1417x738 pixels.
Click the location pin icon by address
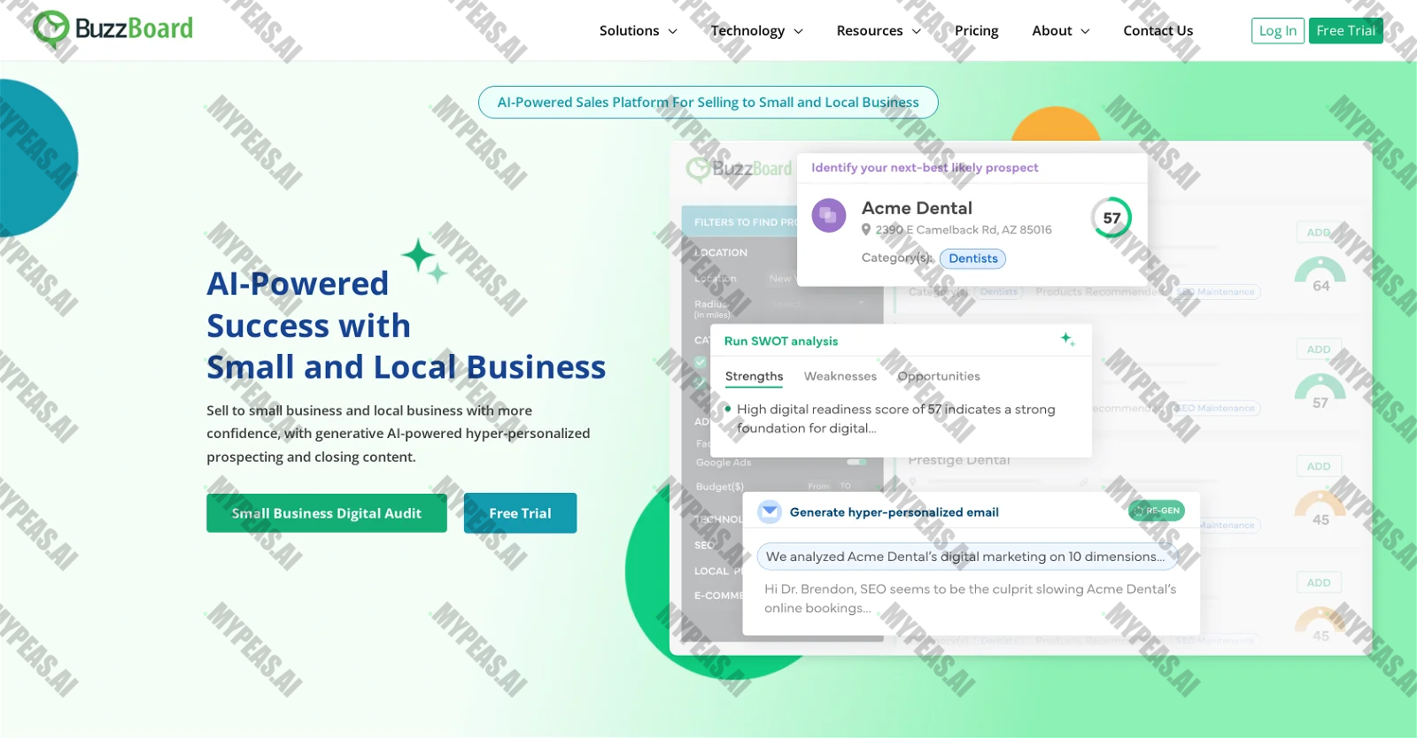click(x=866, y=229)
